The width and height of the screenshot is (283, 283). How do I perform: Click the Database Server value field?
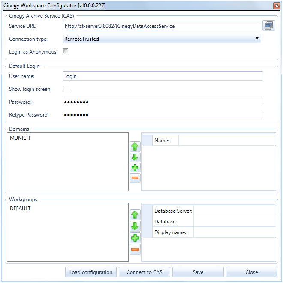click(x=235, y=211)
